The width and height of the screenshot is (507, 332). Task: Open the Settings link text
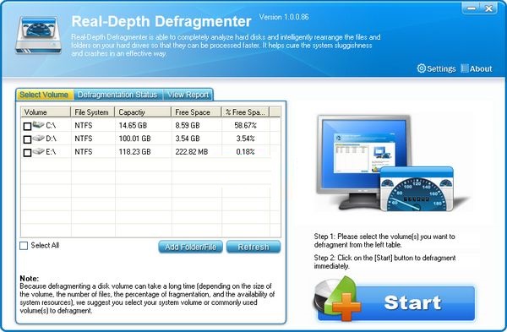click(x=441, y=68)
